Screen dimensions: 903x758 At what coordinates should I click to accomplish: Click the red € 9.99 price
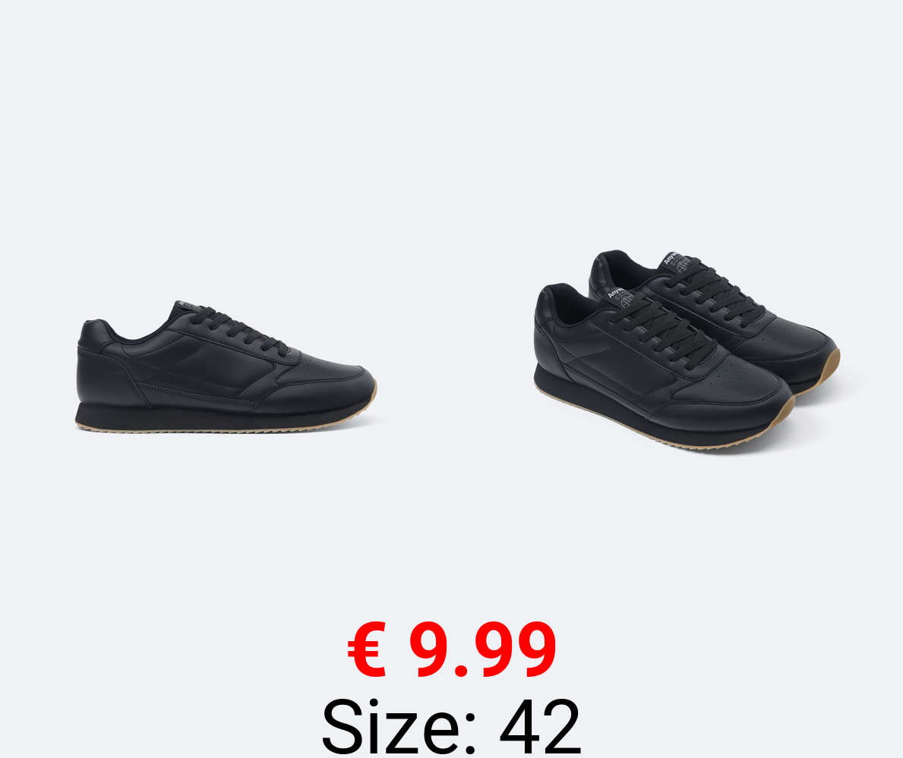click(452, 650)
